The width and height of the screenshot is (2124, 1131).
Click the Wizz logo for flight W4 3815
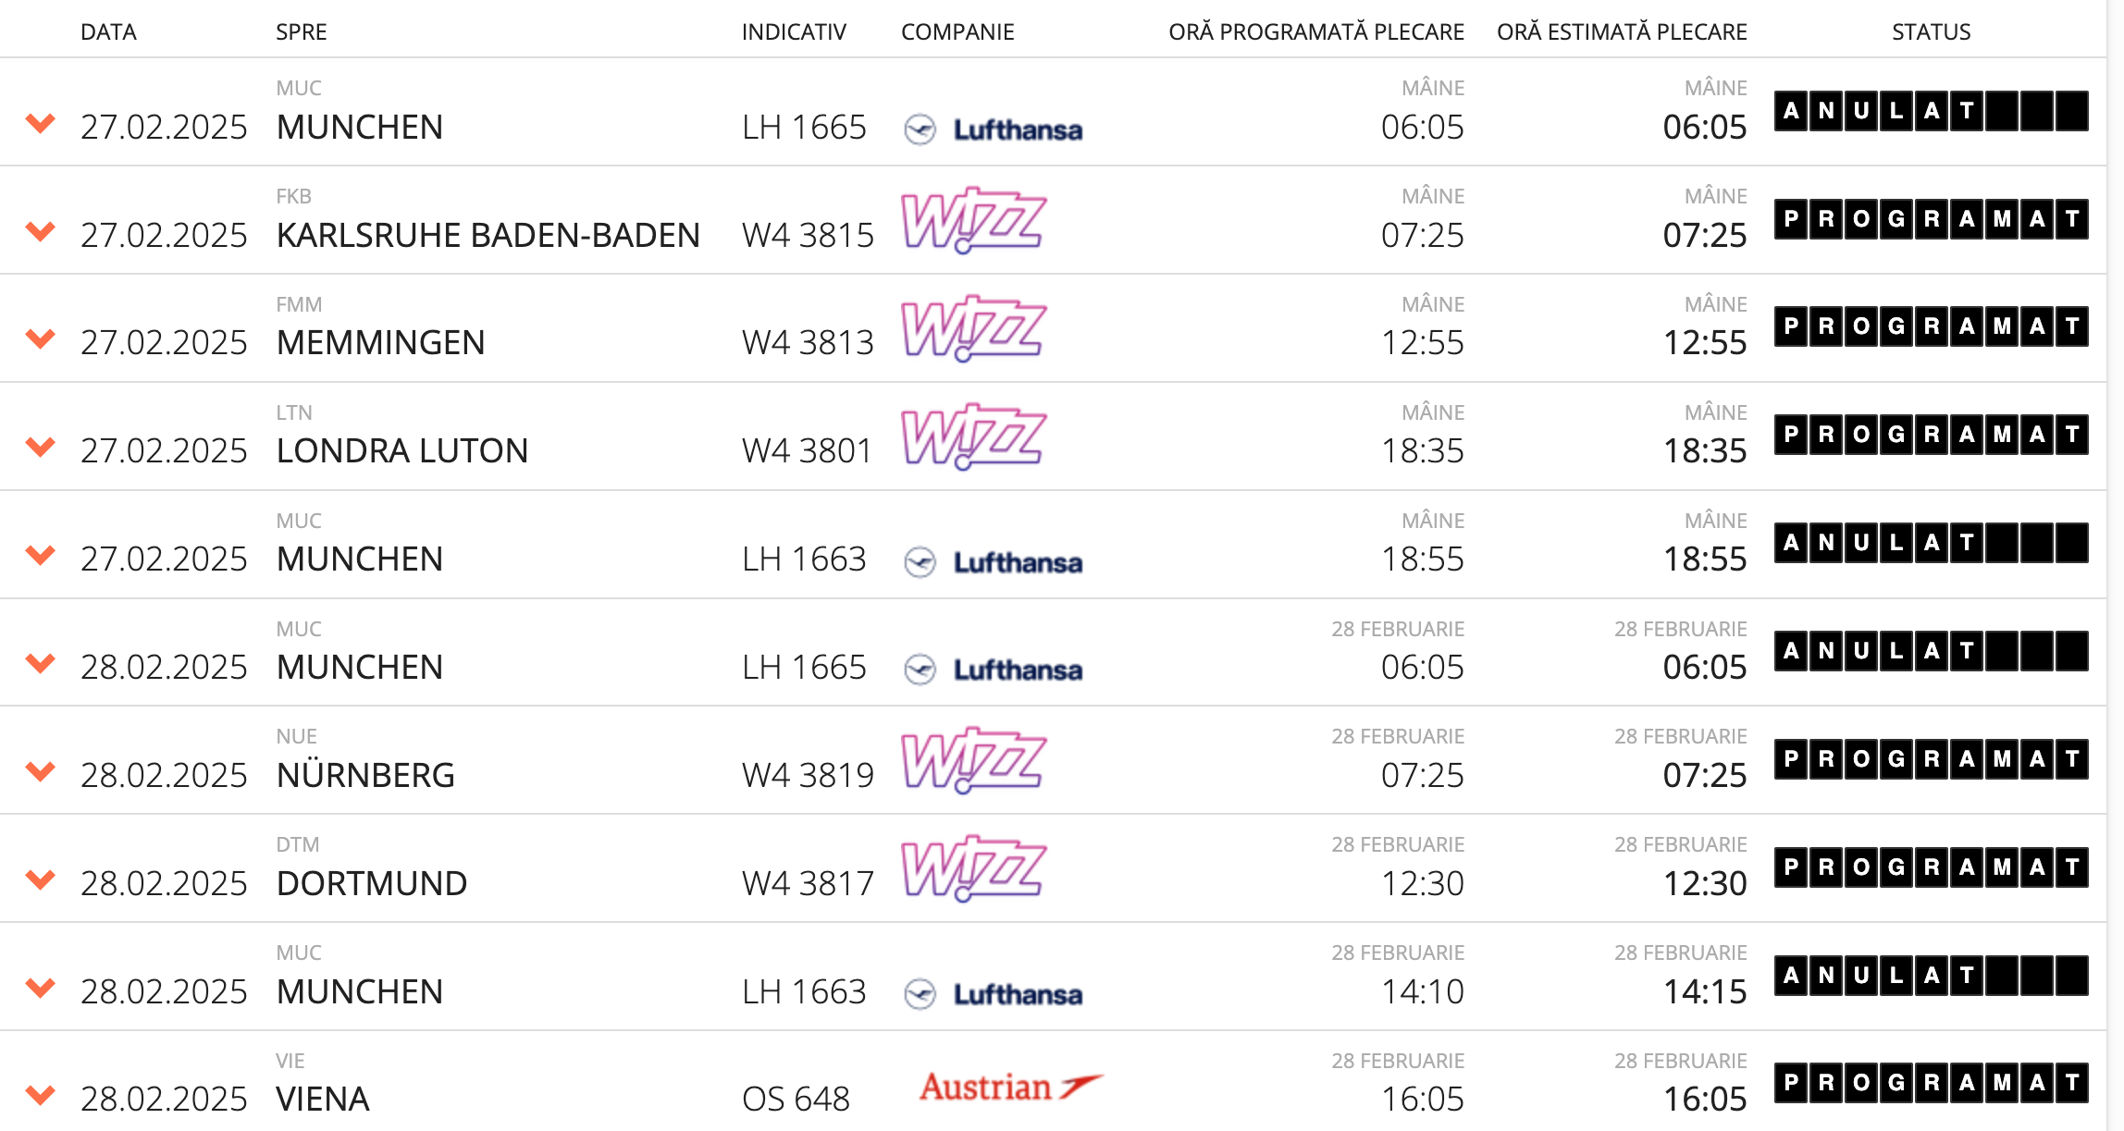pyautogui.click(x=974, y=220)
